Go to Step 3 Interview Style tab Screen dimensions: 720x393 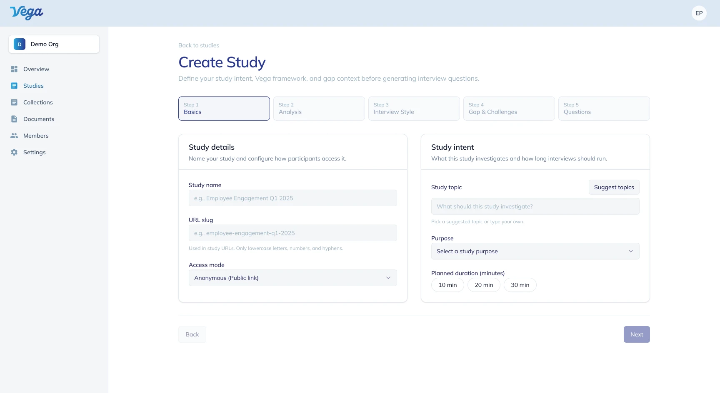tap(414, 109)
